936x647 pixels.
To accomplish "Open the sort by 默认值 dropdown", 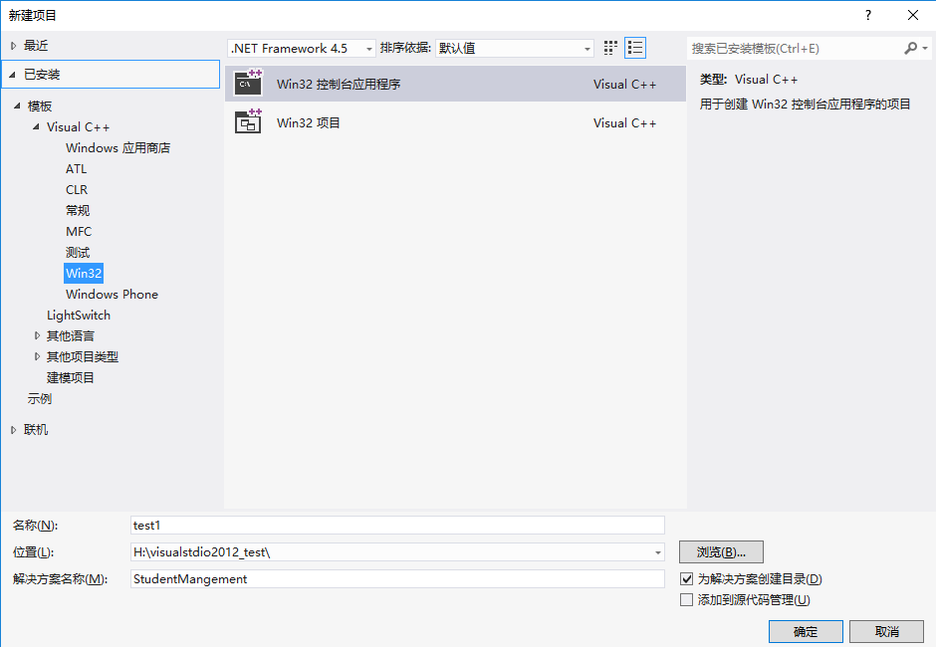I will click(515, 49).
